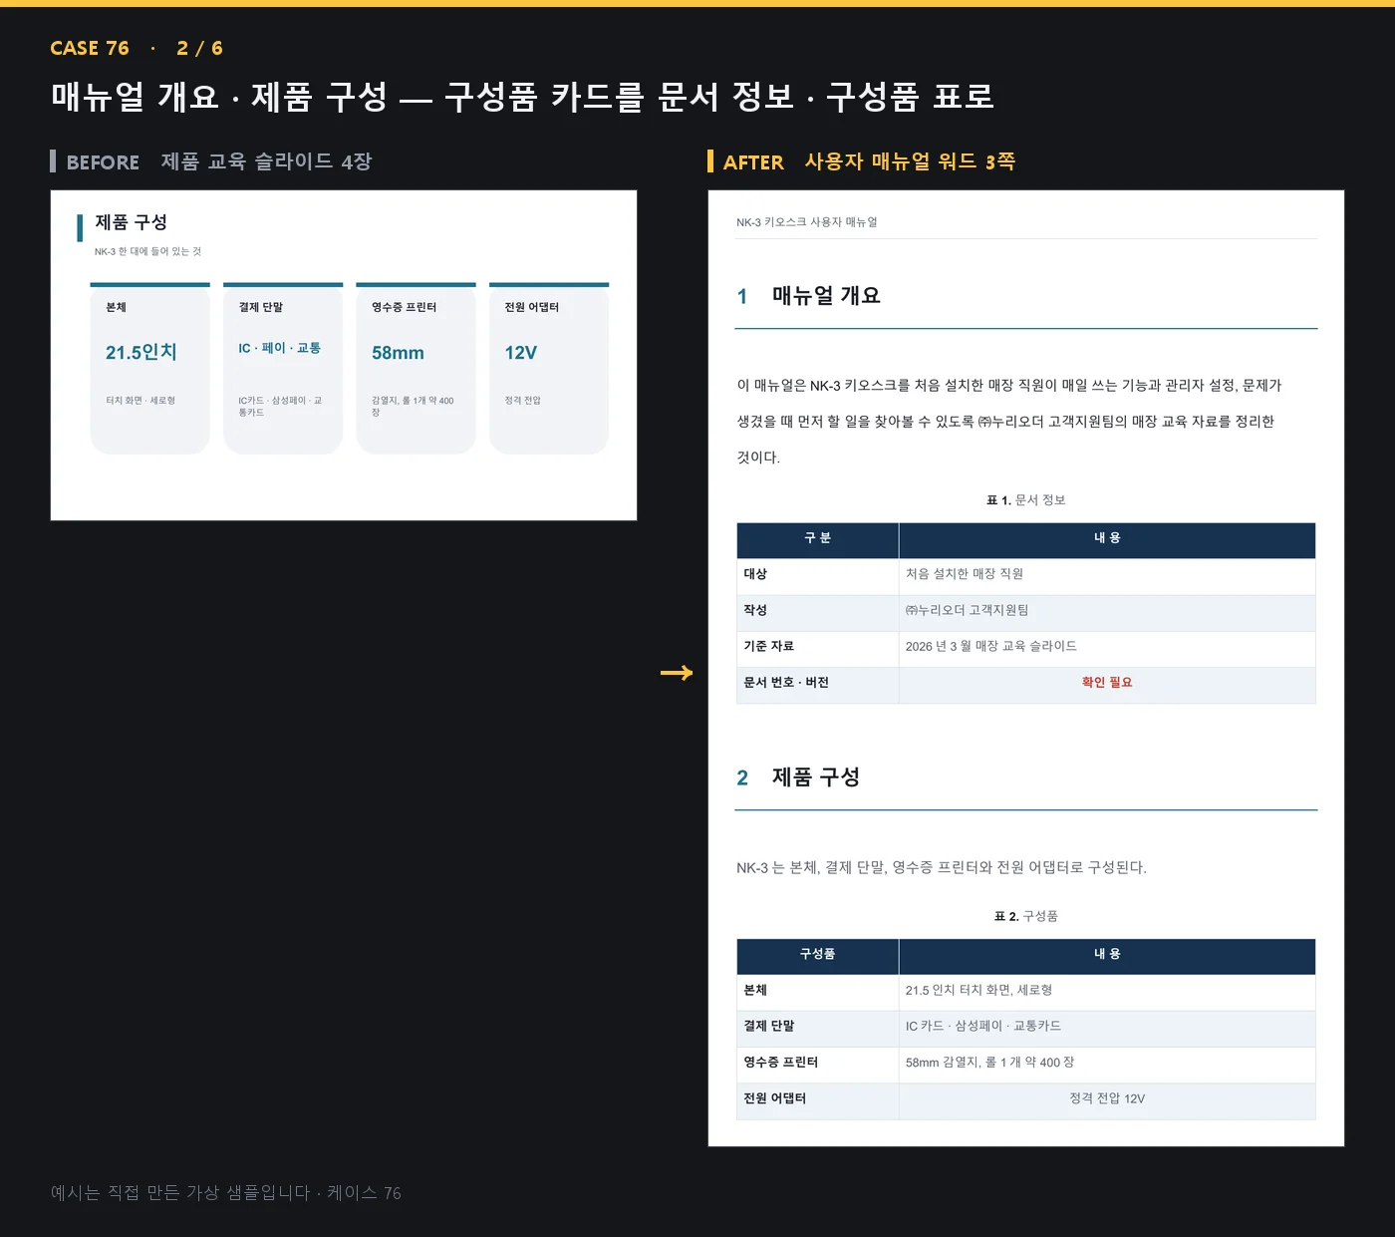Click the "대상" row label
Viewport: 1395px width, 1237px height.
click(x=755, y=574)
